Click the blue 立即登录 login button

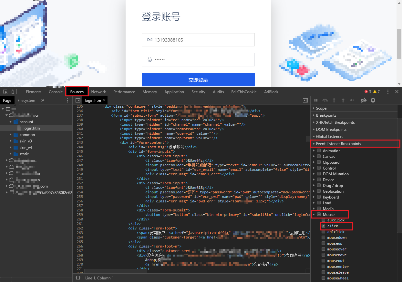coord(198,80)
